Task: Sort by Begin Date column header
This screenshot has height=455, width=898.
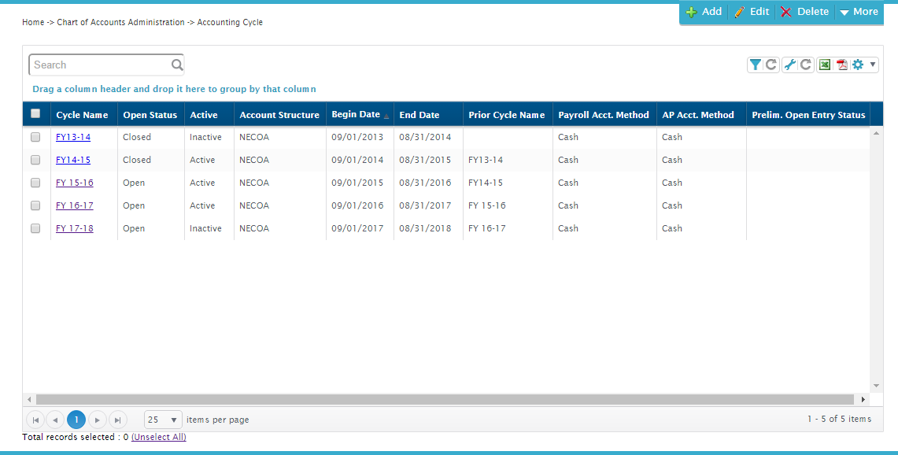Action: pyautogui.click(x=356, y=115)
